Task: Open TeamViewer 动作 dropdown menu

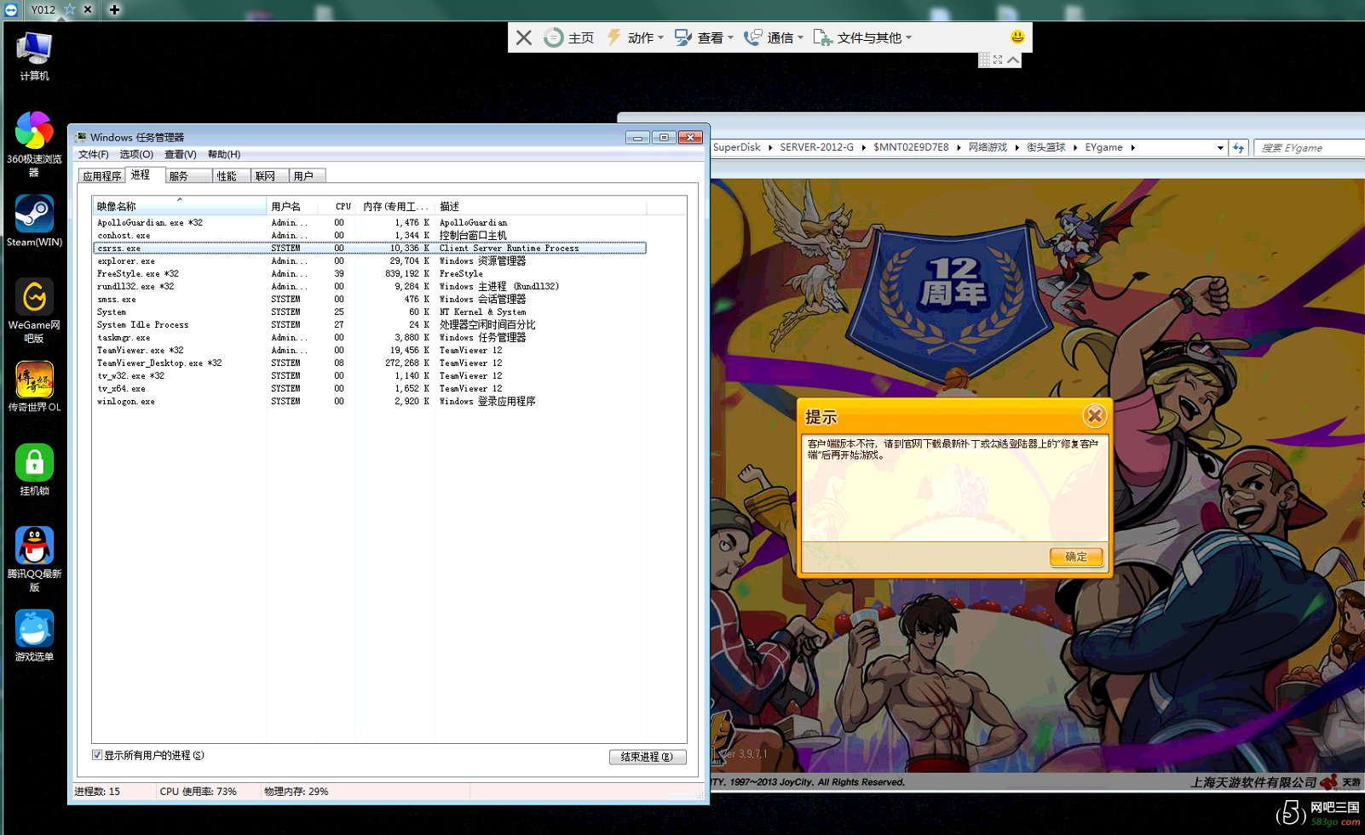Action: coord(636,37)
